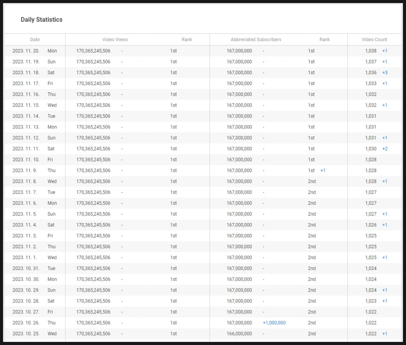Click video count 1,036 on 2023. 11. 18.
This screenshot has height=345, width=406.
point(371,72)
